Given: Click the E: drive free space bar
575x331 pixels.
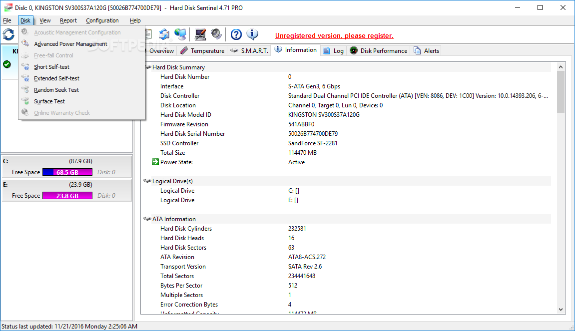Looking at the screenshot, I should 67,196.
